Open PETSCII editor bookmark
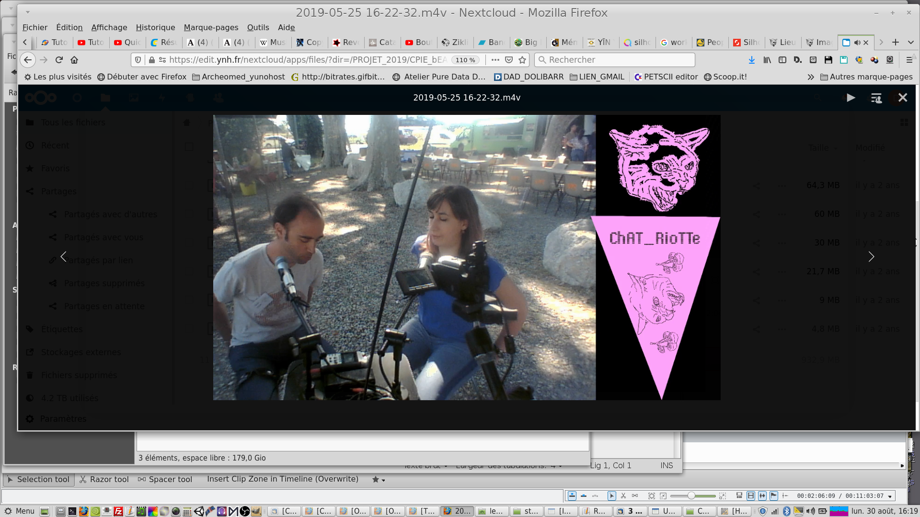 (666, 77)
